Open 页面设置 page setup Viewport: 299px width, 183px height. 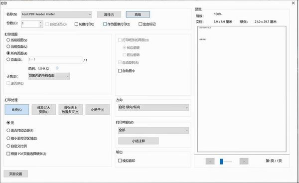tap(15, 174)
